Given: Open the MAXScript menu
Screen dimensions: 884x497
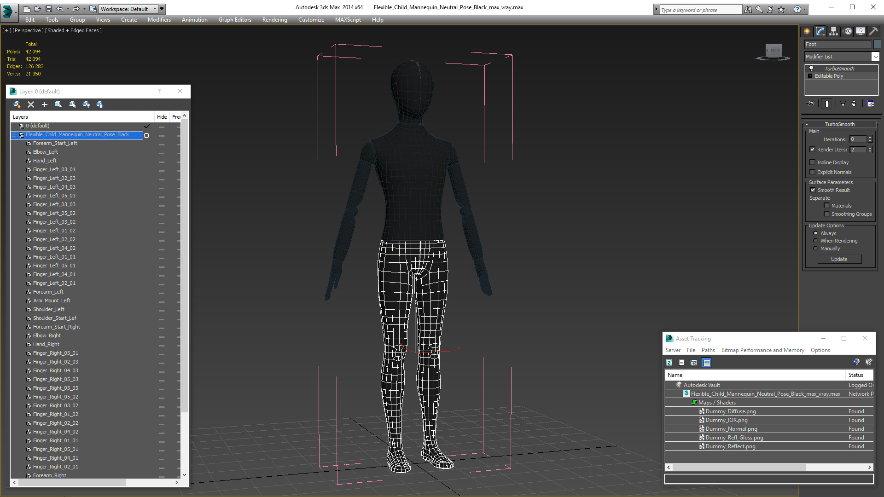Looking at the screenshot, I should (348, 20).
